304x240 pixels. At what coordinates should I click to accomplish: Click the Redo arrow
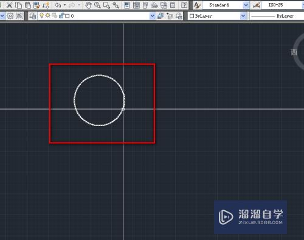(72, 5)
